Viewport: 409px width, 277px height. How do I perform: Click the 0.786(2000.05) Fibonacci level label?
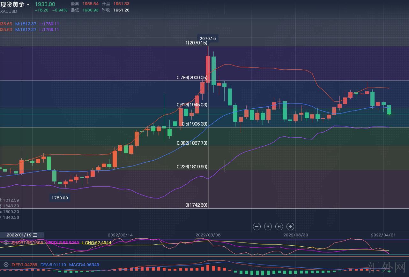tap(192, 77)
